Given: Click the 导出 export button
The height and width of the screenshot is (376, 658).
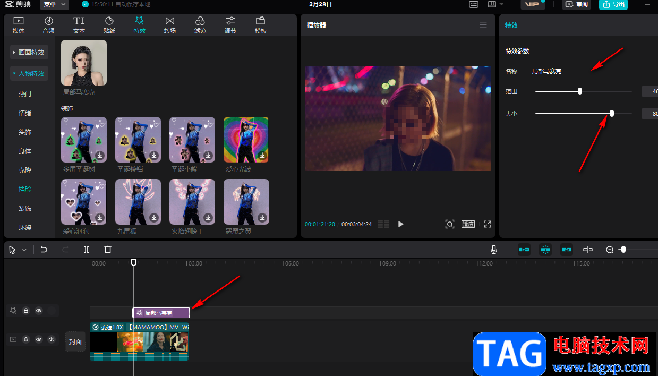Looking at the screenshot, I should [613, 4].
